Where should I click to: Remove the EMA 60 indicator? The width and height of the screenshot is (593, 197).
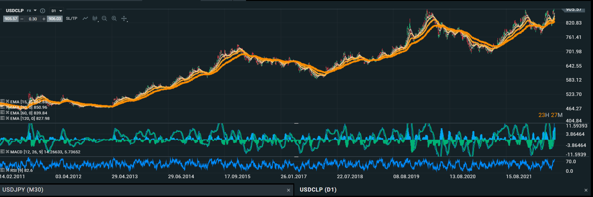pyautogui.click(x=7, y=113)
